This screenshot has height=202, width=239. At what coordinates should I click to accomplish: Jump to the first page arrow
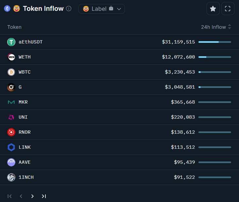pos(10,196)
